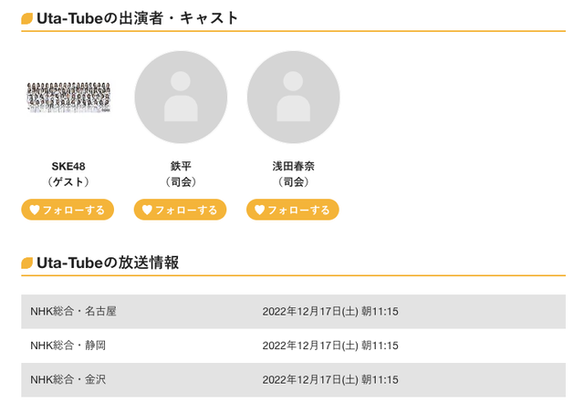The width and height of the screenshot is (584, 413).
Task: Click the Uta-Tubeの放送情報 heading
Action: tap(108, 263)
